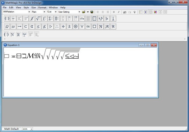This screenshot has width=189, height=132.
Task: Toggle italic formatting
Action: click(118, 12)
